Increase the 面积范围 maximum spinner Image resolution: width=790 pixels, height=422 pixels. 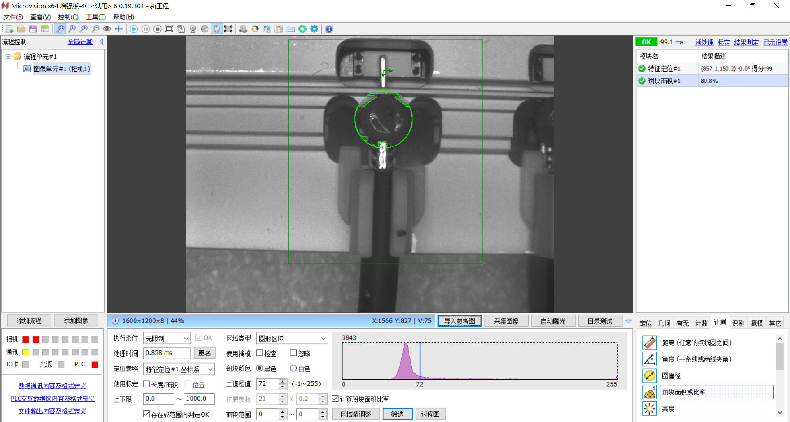[323, 411]
